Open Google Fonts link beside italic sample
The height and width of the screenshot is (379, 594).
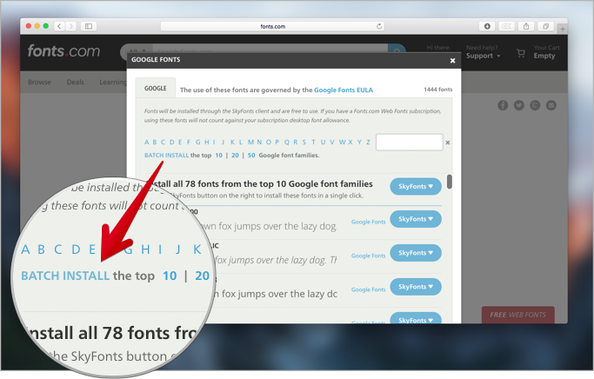pyautogui.click(x=368, y=256)
